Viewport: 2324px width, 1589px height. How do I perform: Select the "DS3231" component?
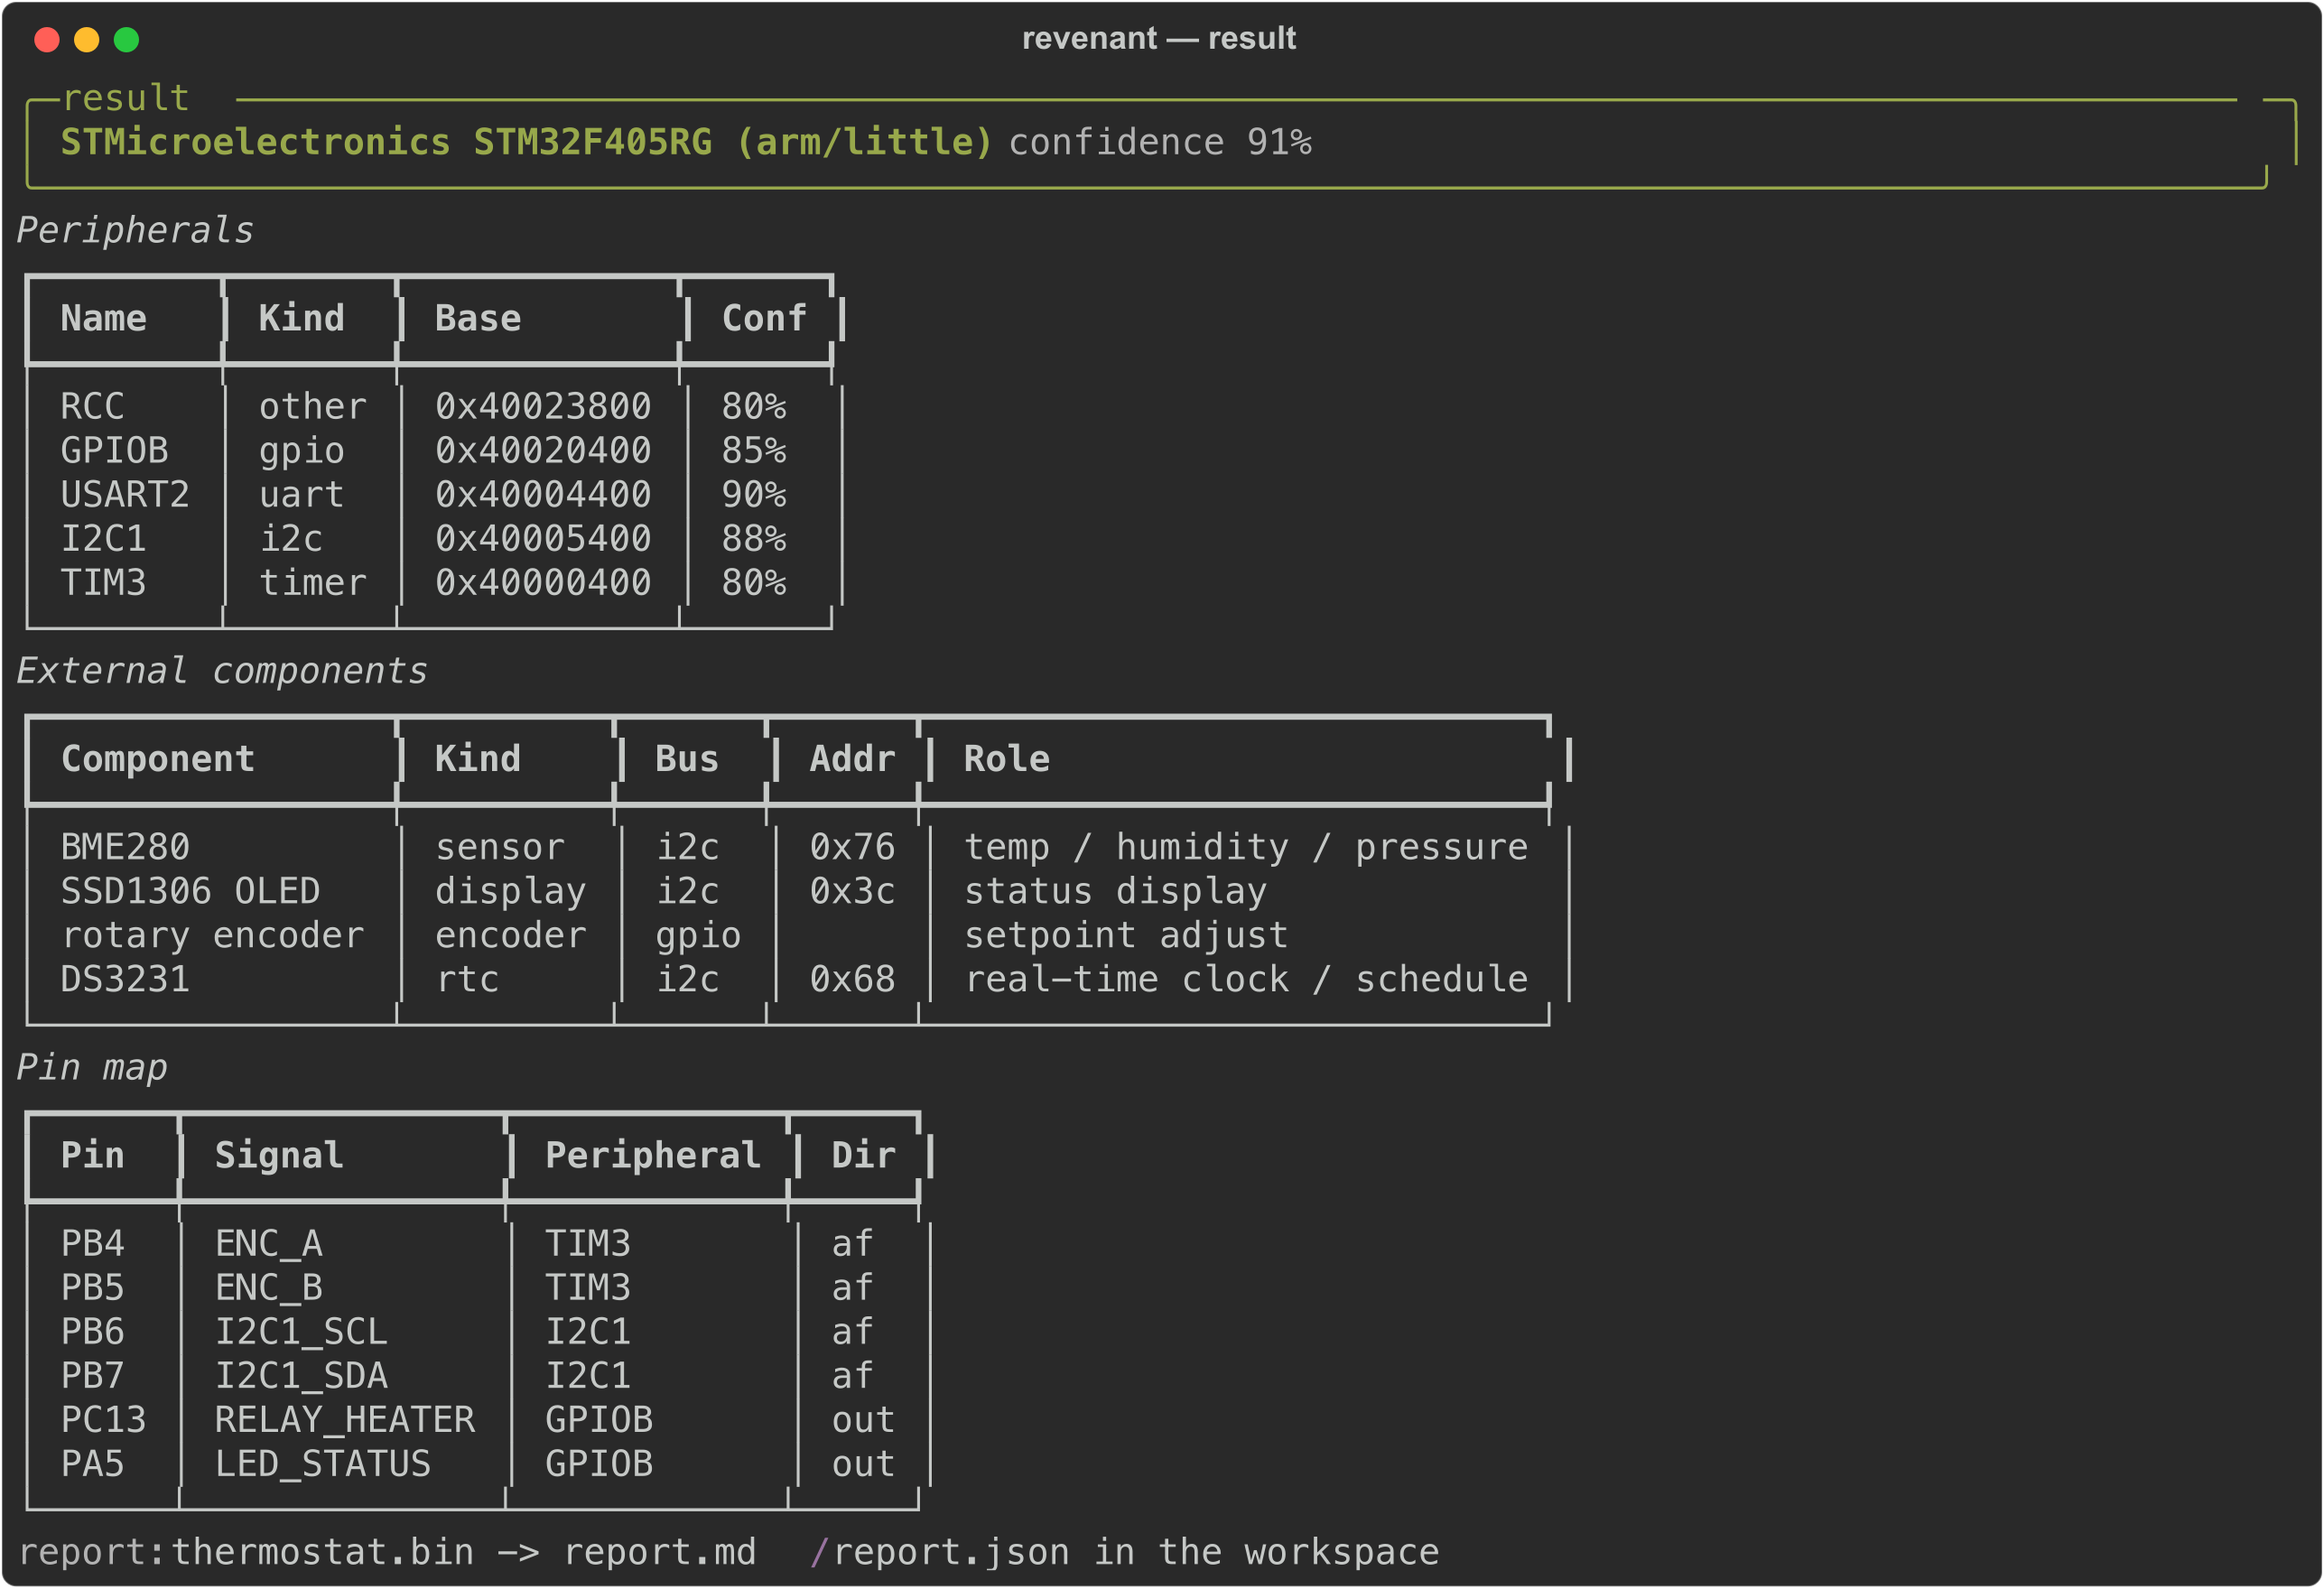point(125,980)
